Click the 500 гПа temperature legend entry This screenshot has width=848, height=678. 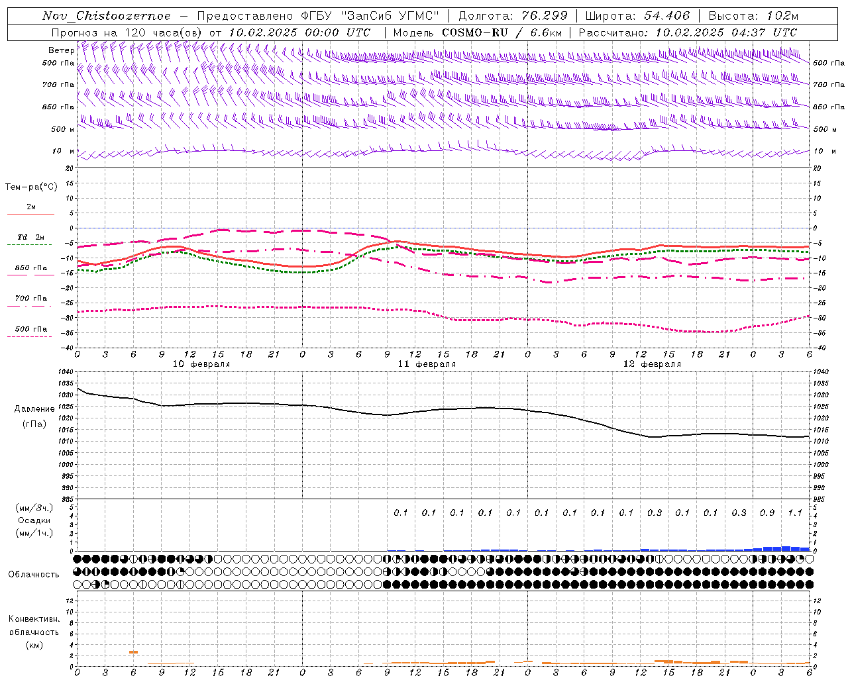[x=31, y=329]
